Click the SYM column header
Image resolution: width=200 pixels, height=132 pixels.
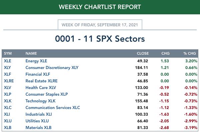(8, 53)
